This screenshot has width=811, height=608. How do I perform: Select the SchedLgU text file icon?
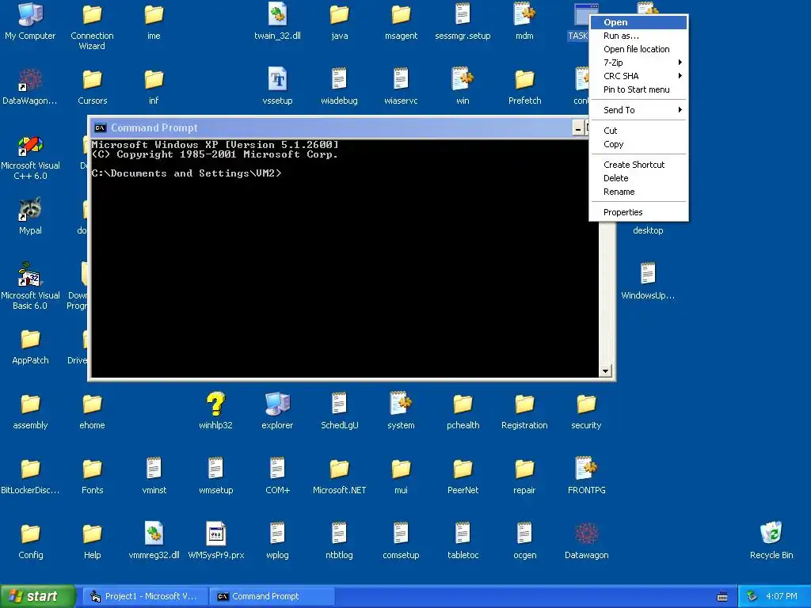[x=339, y=405]
